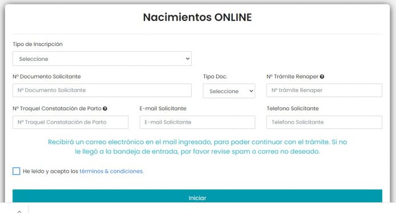Click the Telefono Solicitante label text
Image resolution: width=396 pixels, height=213 pixels.
[x=292, y=108]
